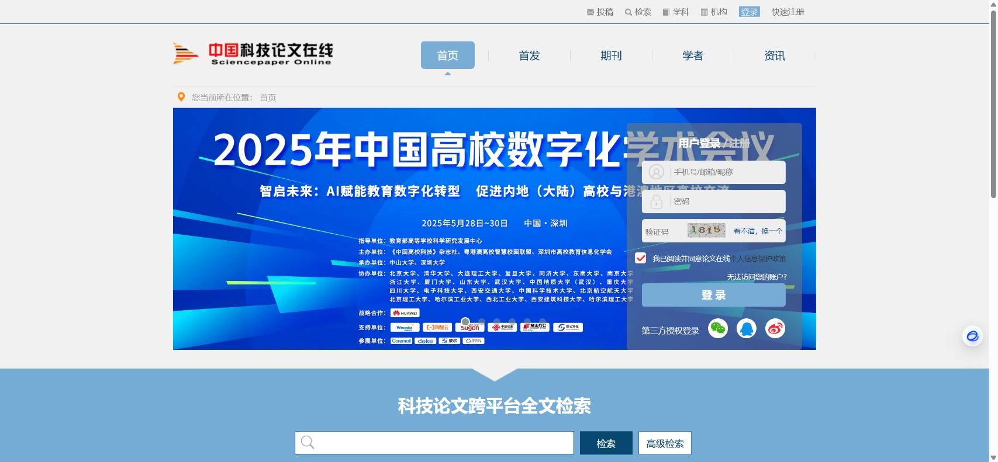Select the last carousel indicator dot
Viewport: 998px width, 462px height.
point(543,322)
